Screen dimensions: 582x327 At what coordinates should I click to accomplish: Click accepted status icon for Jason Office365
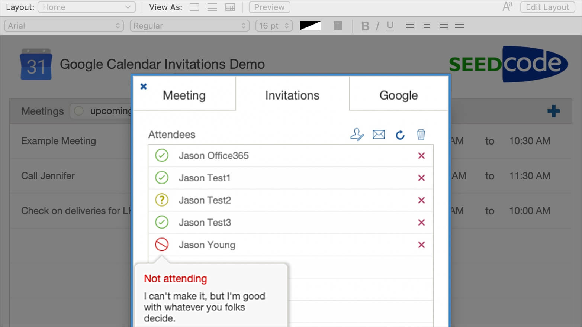click(162, 155)
